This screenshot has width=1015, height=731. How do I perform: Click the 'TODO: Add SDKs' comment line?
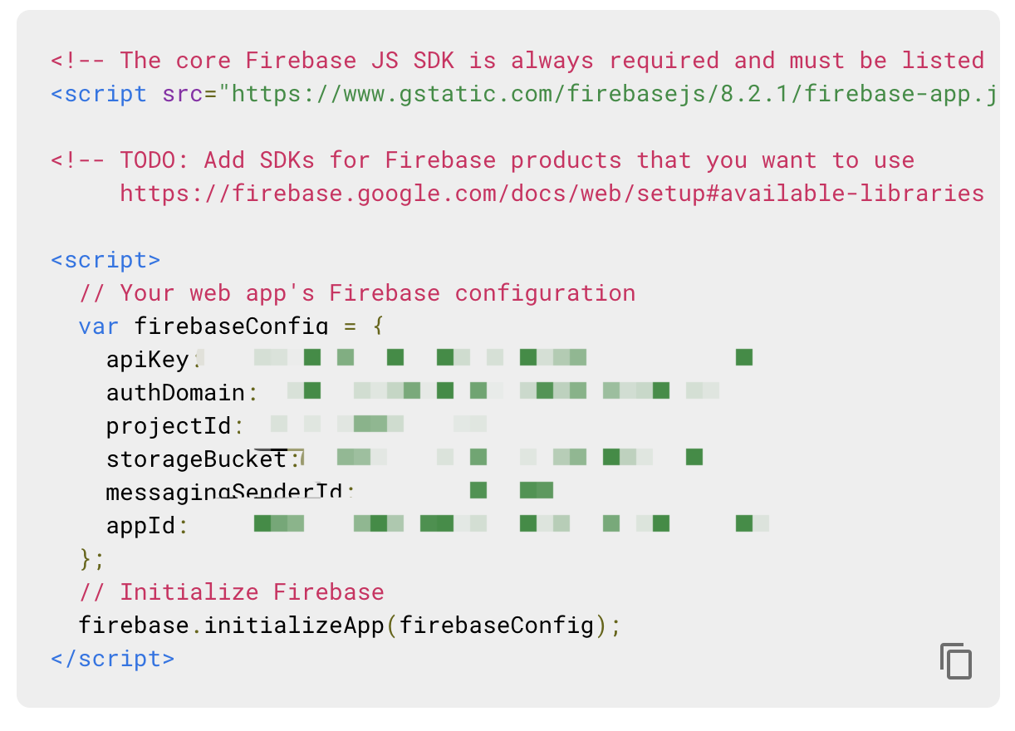tap(483, 160)
